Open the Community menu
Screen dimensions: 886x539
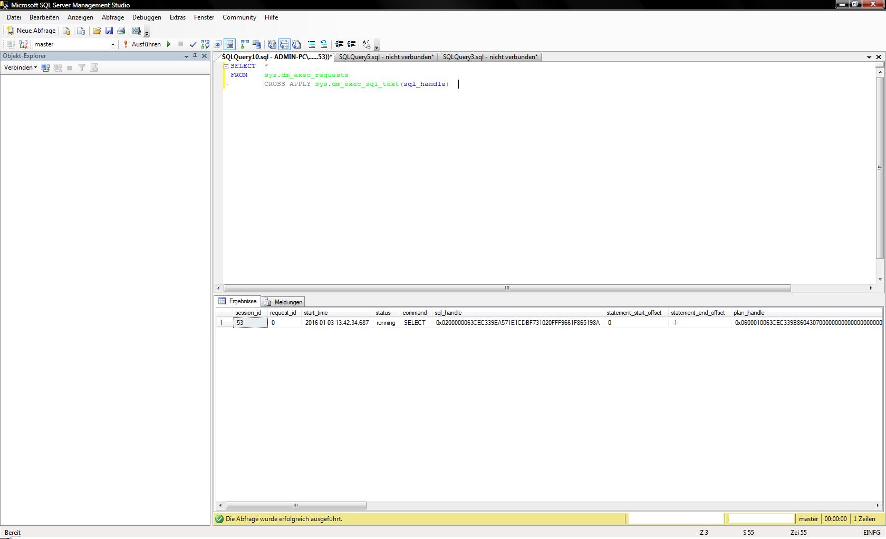click(239, 17)
